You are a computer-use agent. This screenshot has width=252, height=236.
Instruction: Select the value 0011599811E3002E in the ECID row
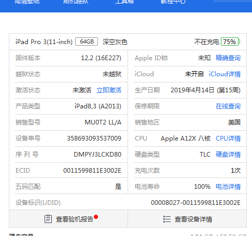[92, 171]
